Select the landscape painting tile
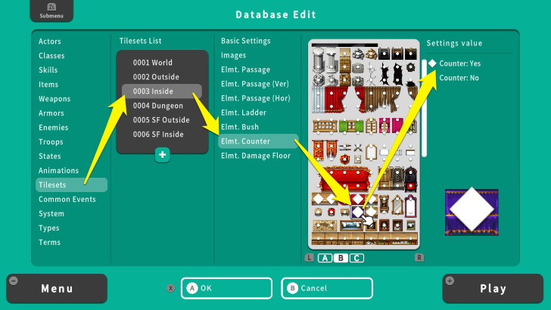Viewport: 551px width, 310px height. point(351,225)
